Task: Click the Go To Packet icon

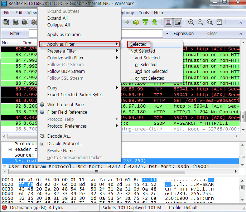Action: click(x=136, y=22)
